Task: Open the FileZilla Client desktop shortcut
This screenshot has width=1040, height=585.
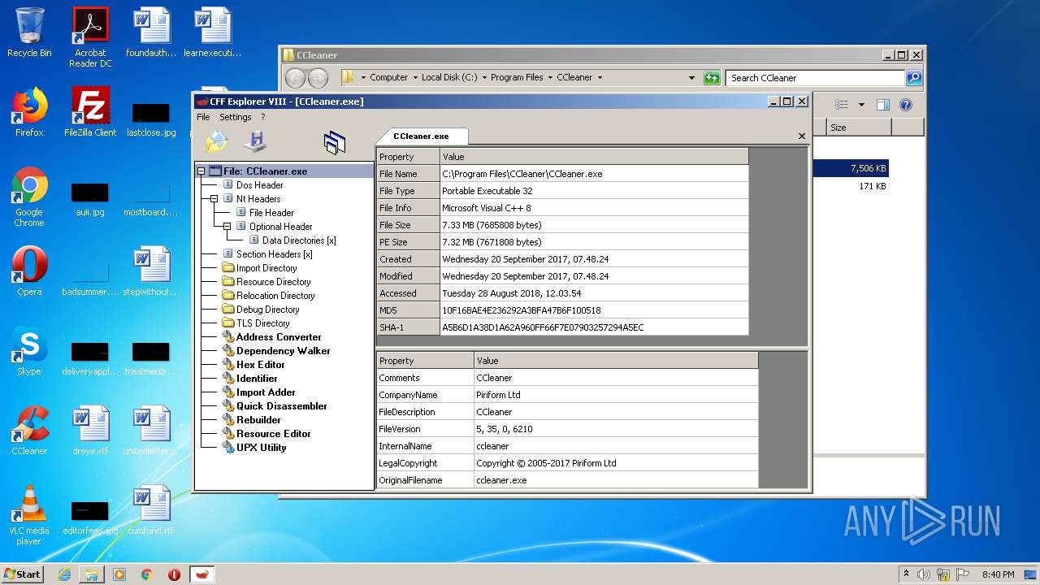Action: pyautogui.click(x=90, y=112)
